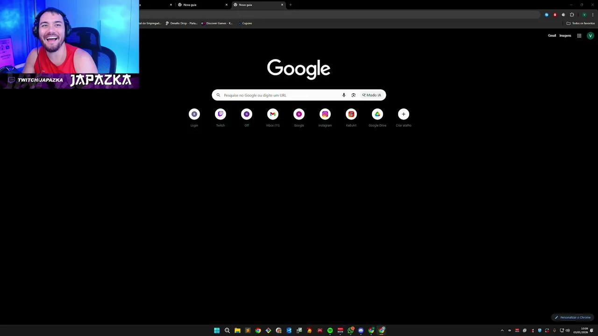Open the Google apps grid launcher
The height and width of the screenshot is (336, 598).
579,35
